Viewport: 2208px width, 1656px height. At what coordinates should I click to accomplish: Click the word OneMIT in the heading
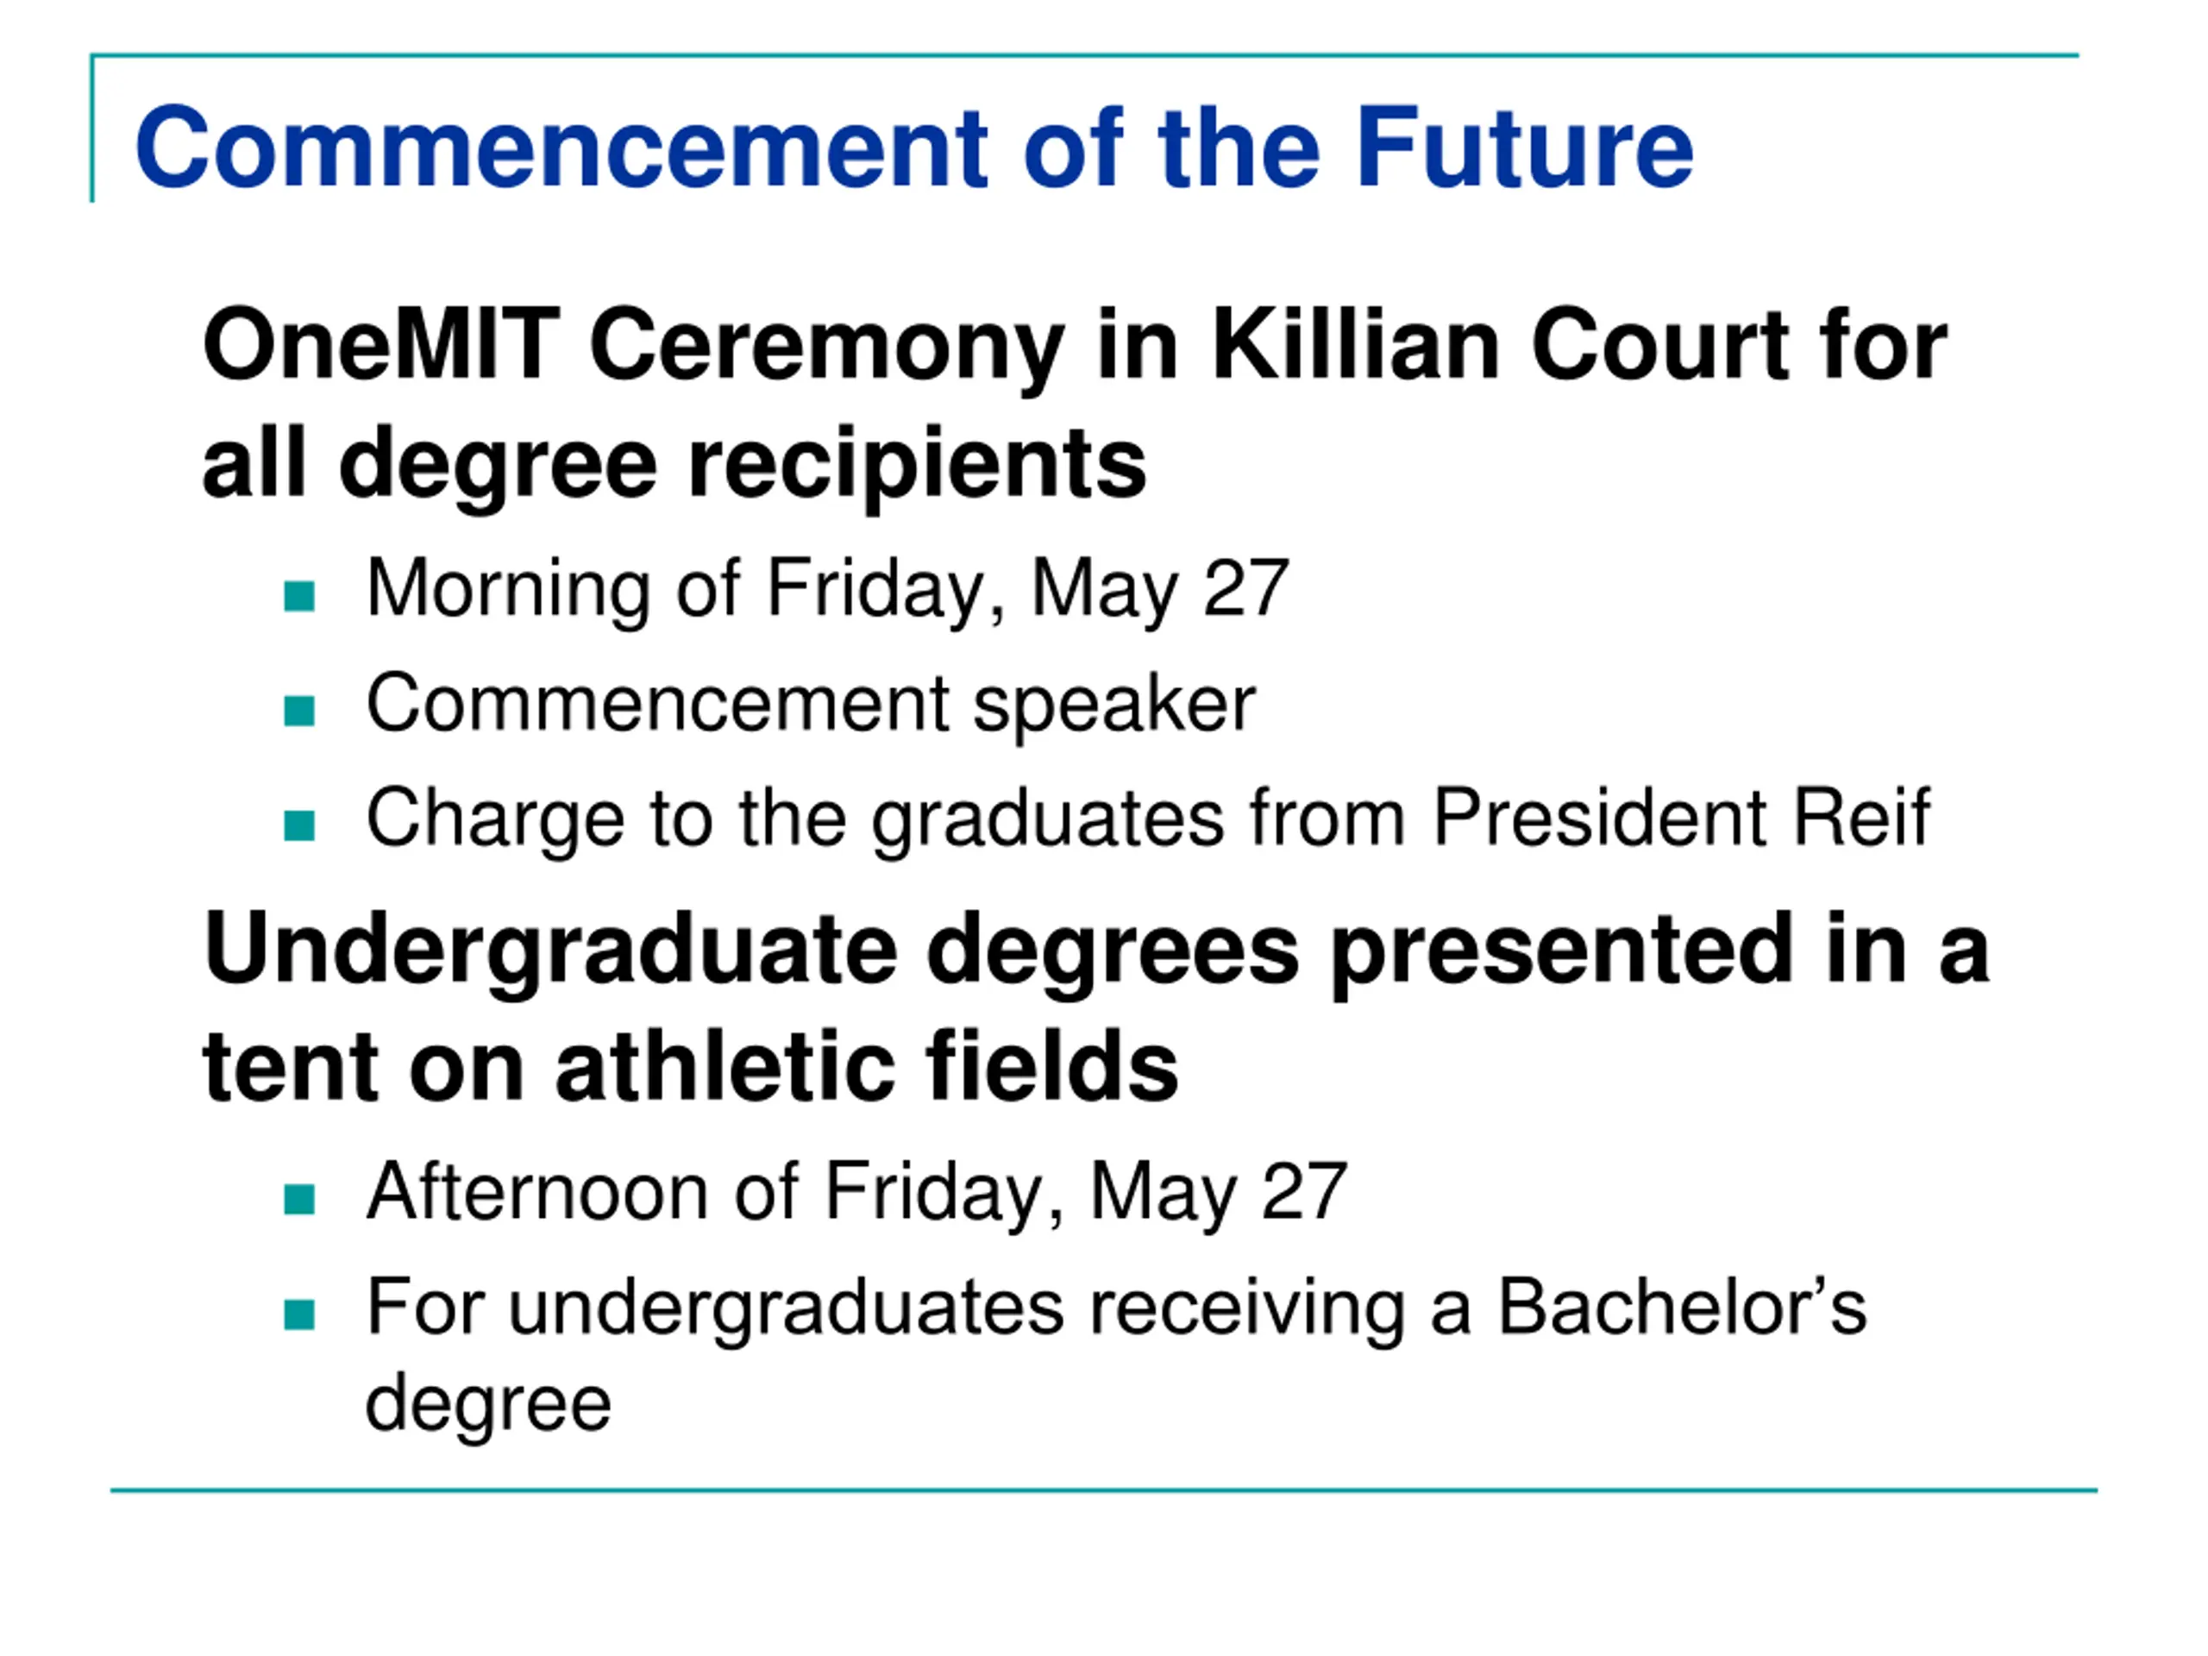(380, 344)
